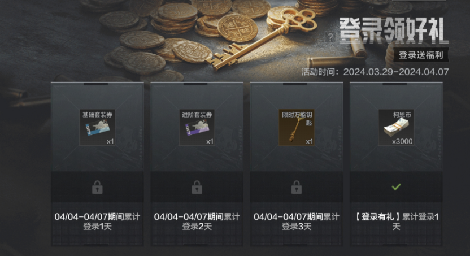Open the 登录送福利 label button
Image resolution: width=470 pixels, height=256 pixels.
point(421,55)
